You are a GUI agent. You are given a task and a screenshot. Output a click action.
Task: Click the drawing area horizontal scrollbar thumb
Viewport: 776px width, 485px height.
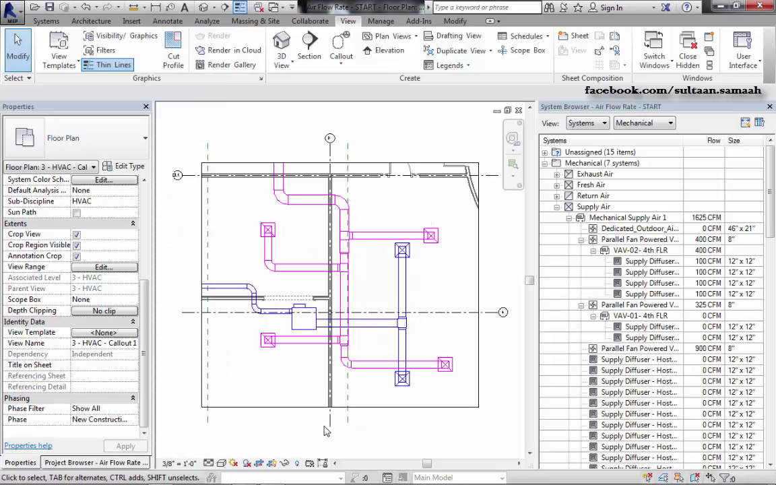(426, 463)
